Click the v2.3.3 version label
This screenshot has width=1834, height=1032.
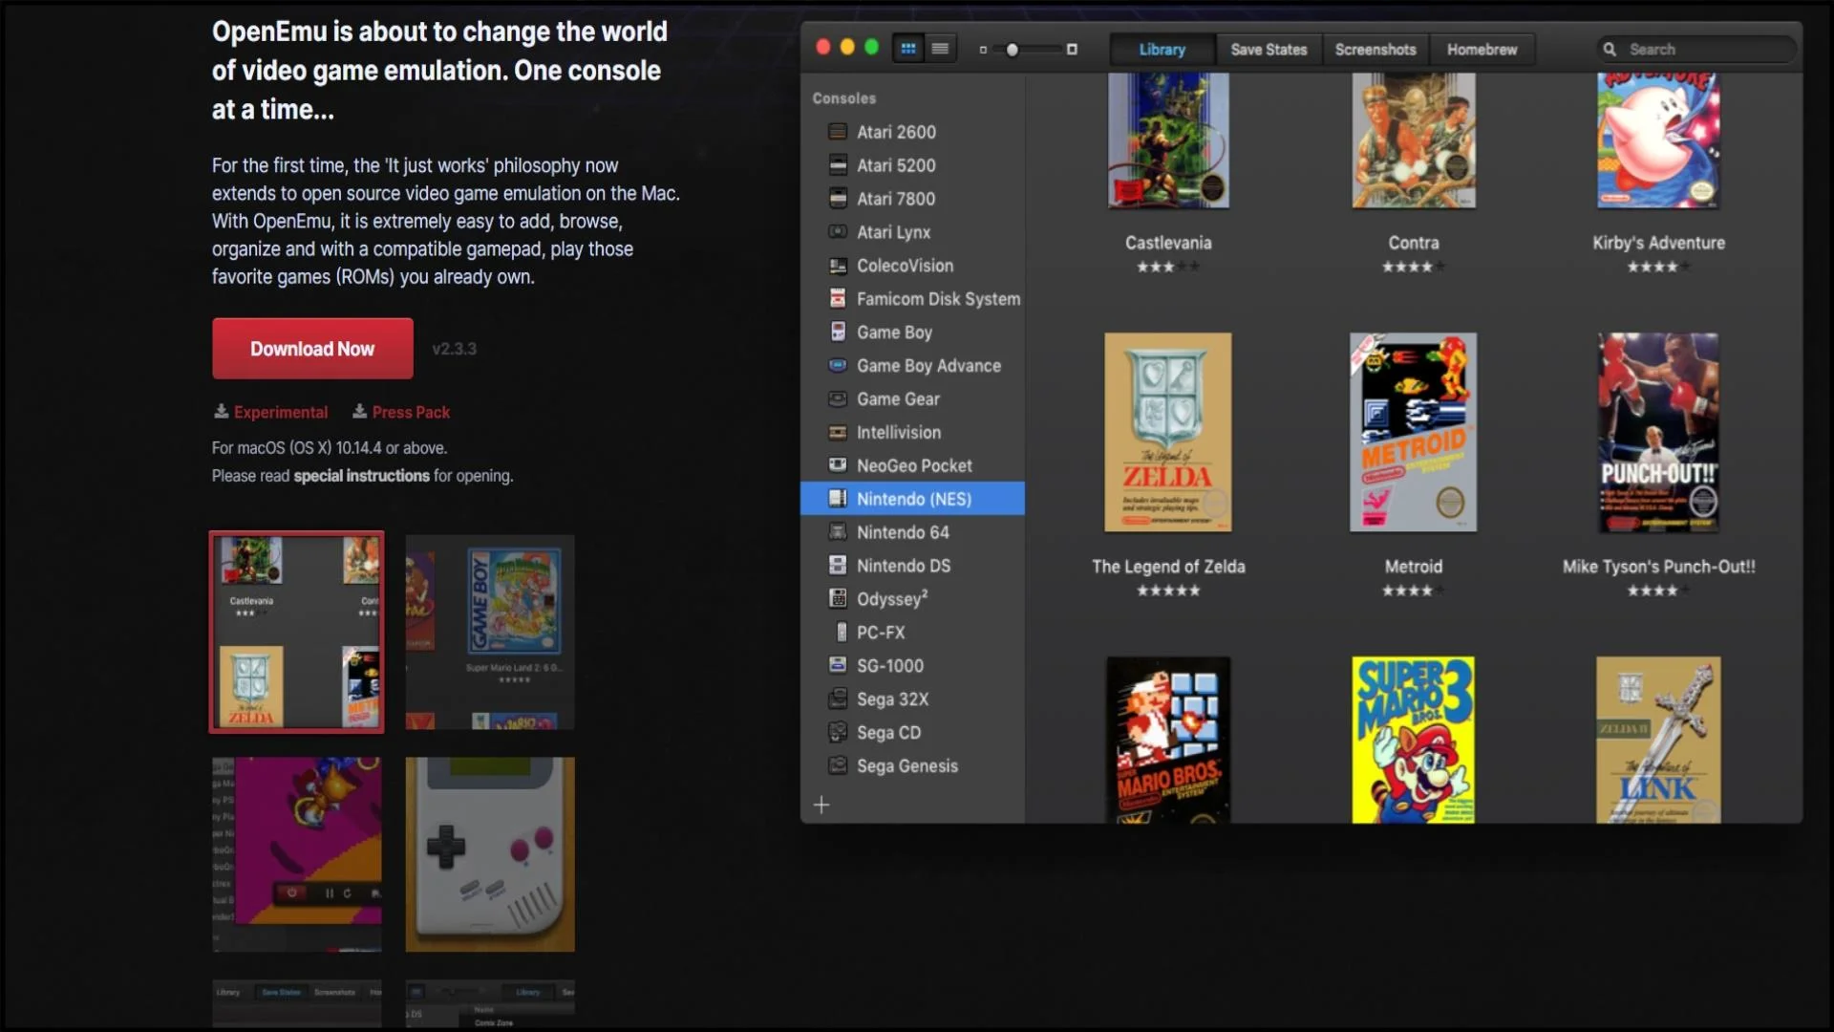tap(454, 349)
